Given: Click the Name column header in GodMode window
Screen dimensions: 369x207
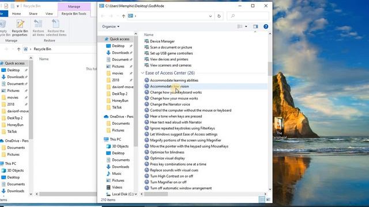Looking at the screenshot, I should [149, 34].
